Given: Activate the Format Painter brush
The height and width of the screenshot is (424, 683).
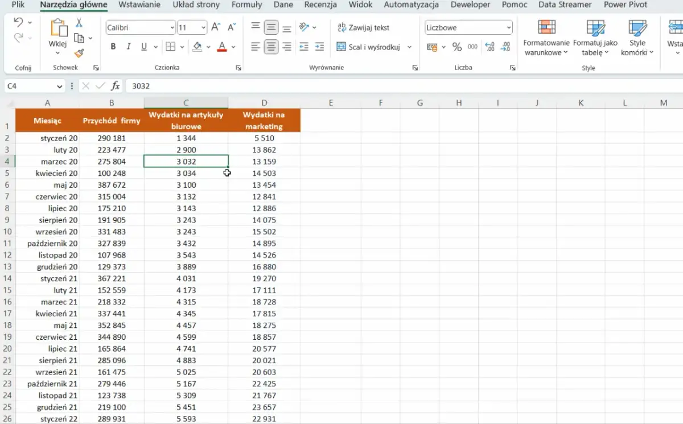Looking at the screenshot, I should pos(79,53).
